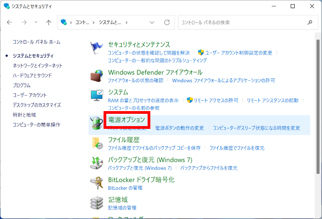
Task: Open コンピューターの簡単操作 category
Action: coord(36,125)
